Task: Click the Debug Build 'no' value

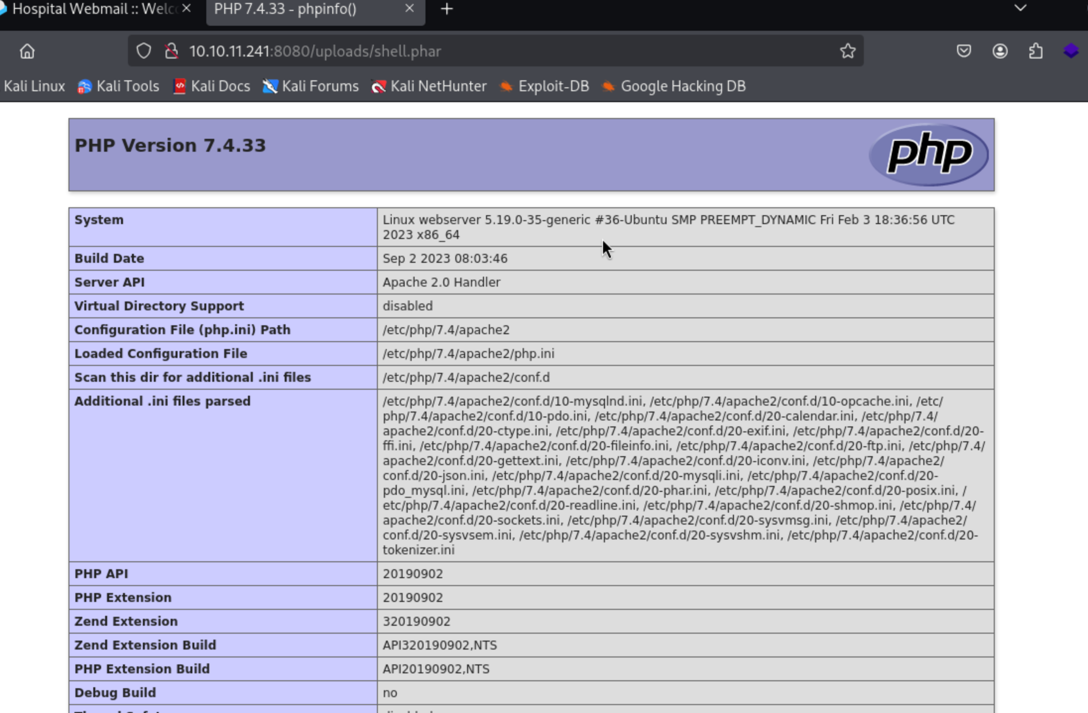Action: [390, 693]
